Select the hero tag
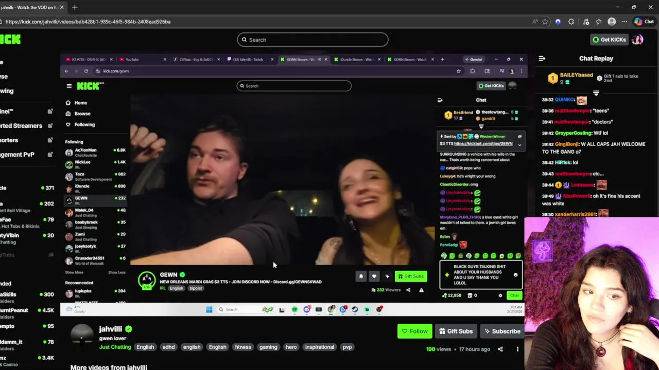This screenshot has height=370, width=659. 291,347
